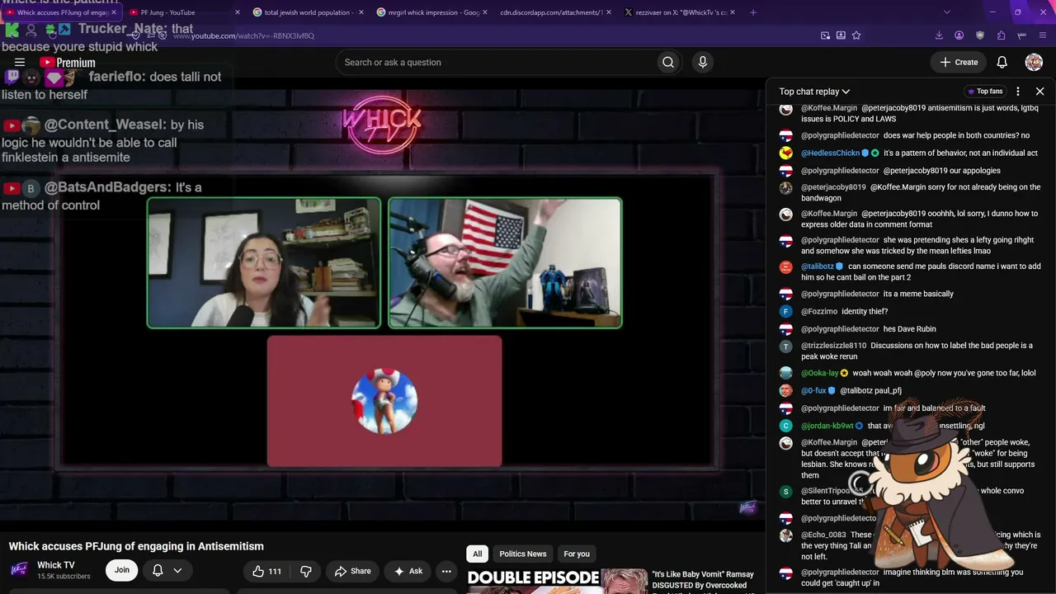
Task: Open more actions for the video
Action: point(446,571)
